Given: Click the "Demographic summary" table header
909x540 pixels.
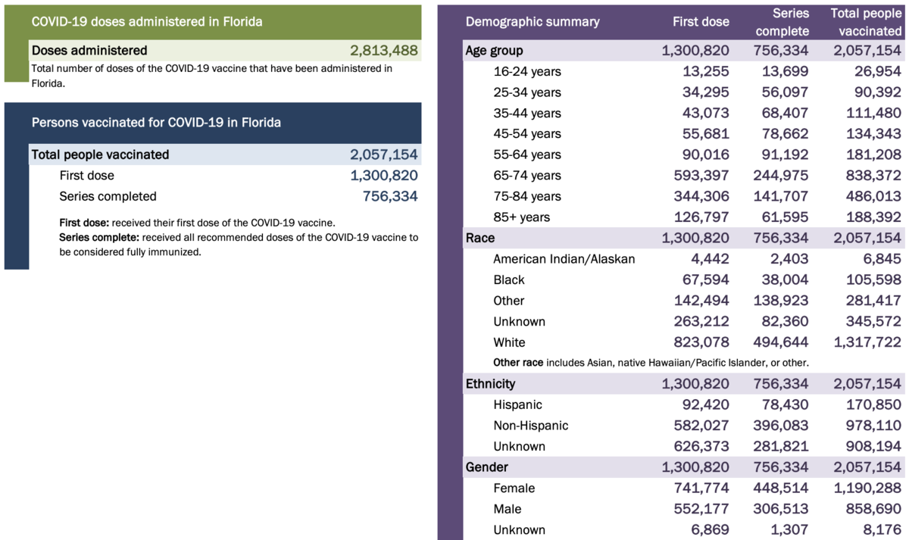Looking at the screenshot, I should 533,21.
